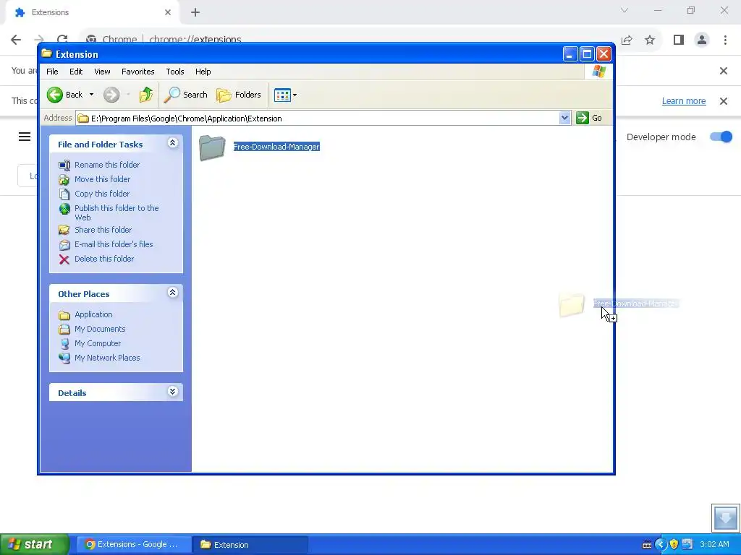The height and width of the screenshot is (555, 741).
Task: Click the Learn more link in Chrome
Action: click(683, 101)
